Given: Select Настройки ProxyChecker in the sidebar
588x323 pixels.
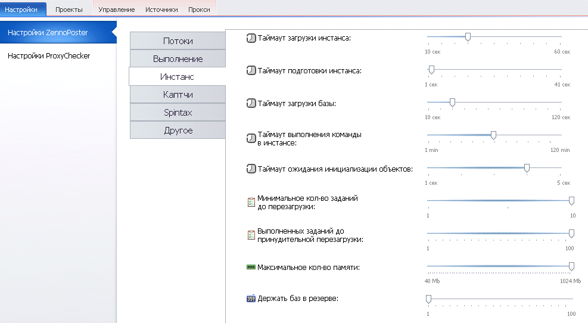Looking at the screenshot, I should tap(49, 56).
